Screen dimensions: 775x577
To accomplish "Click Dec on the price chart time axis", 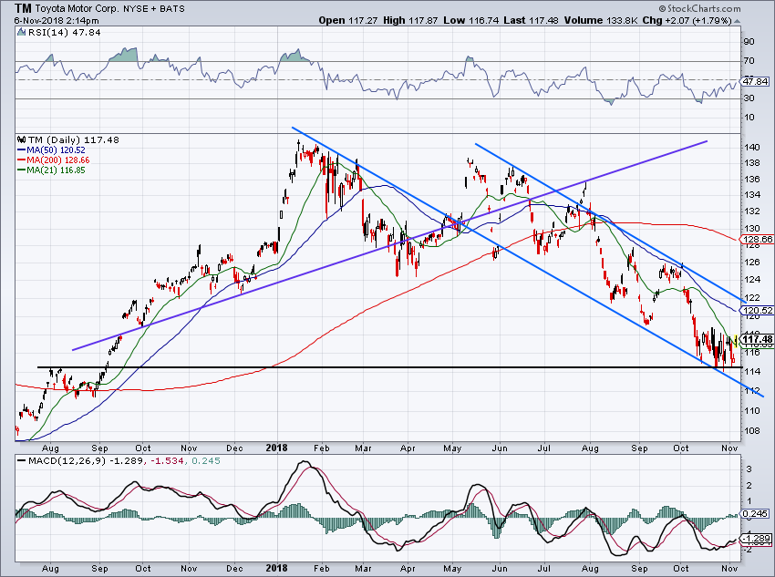I will [x=234, y=448].
